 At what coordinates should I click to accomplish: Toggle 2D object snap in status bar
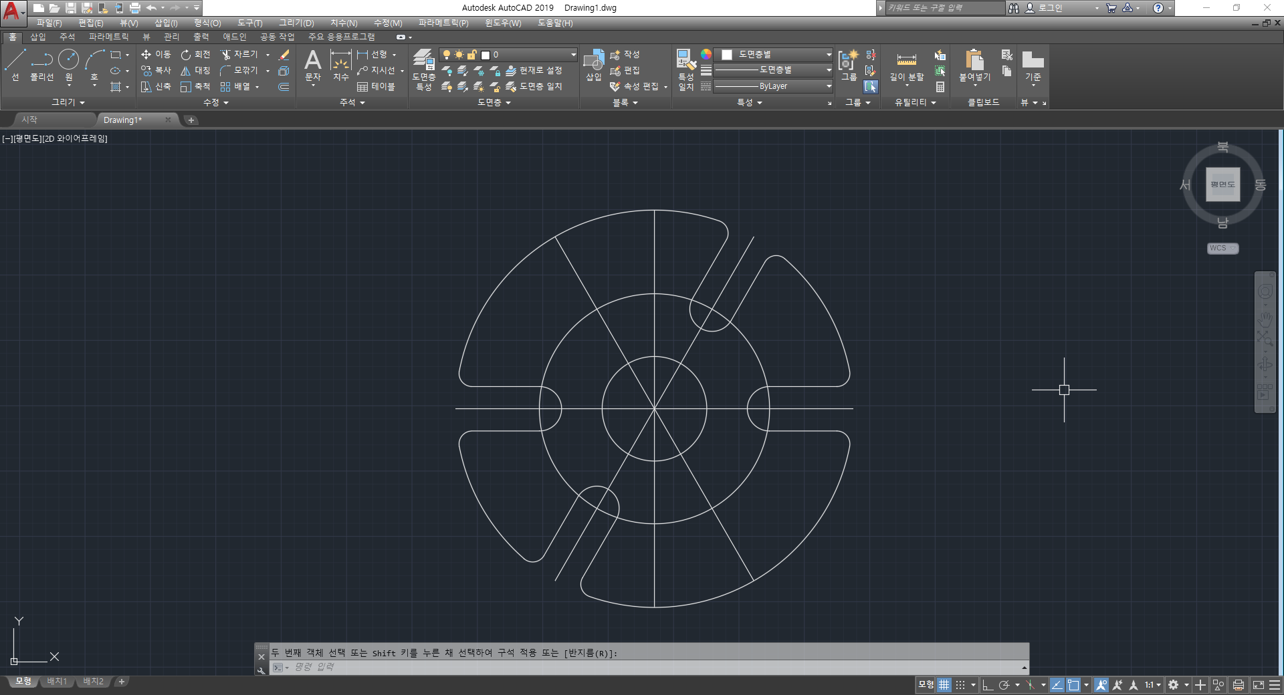pos(1073,685)
